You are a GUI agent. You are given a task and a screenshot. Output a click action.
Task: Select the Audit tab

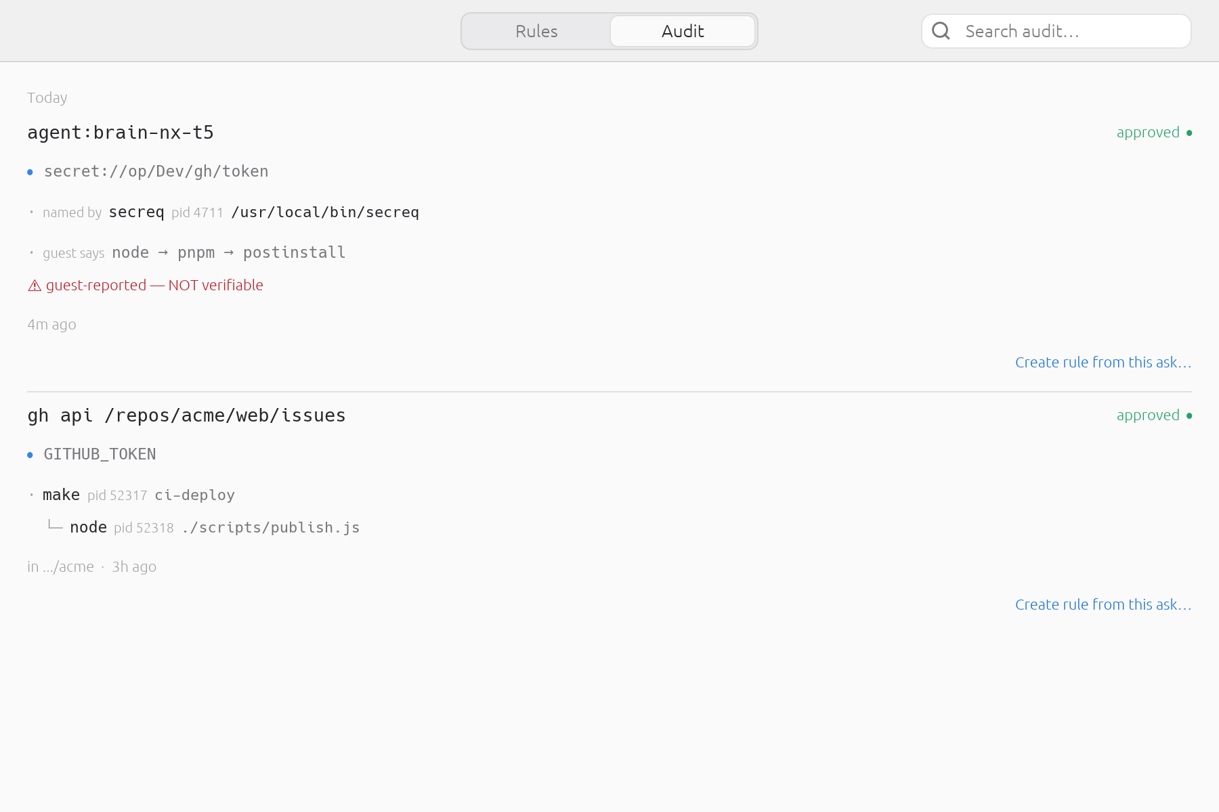(x=683, y=31)
